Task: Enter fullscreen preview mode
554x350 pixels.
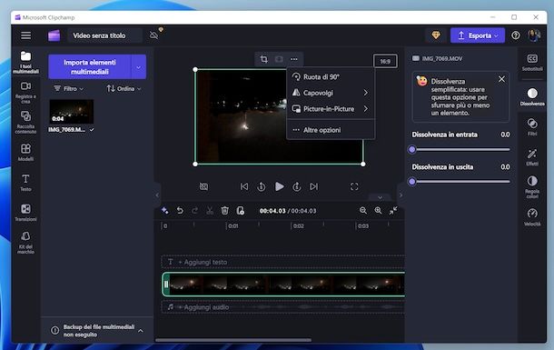Action: tap(354, 186)
